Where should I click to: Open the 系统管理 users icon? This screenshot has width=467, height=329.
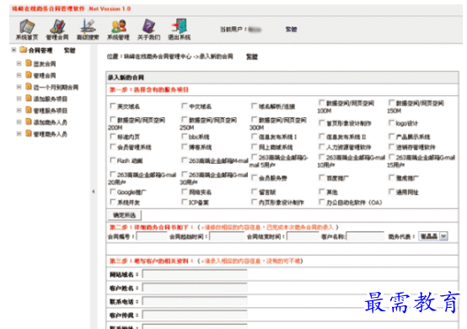pyautogui.click(x=118, y=26)
